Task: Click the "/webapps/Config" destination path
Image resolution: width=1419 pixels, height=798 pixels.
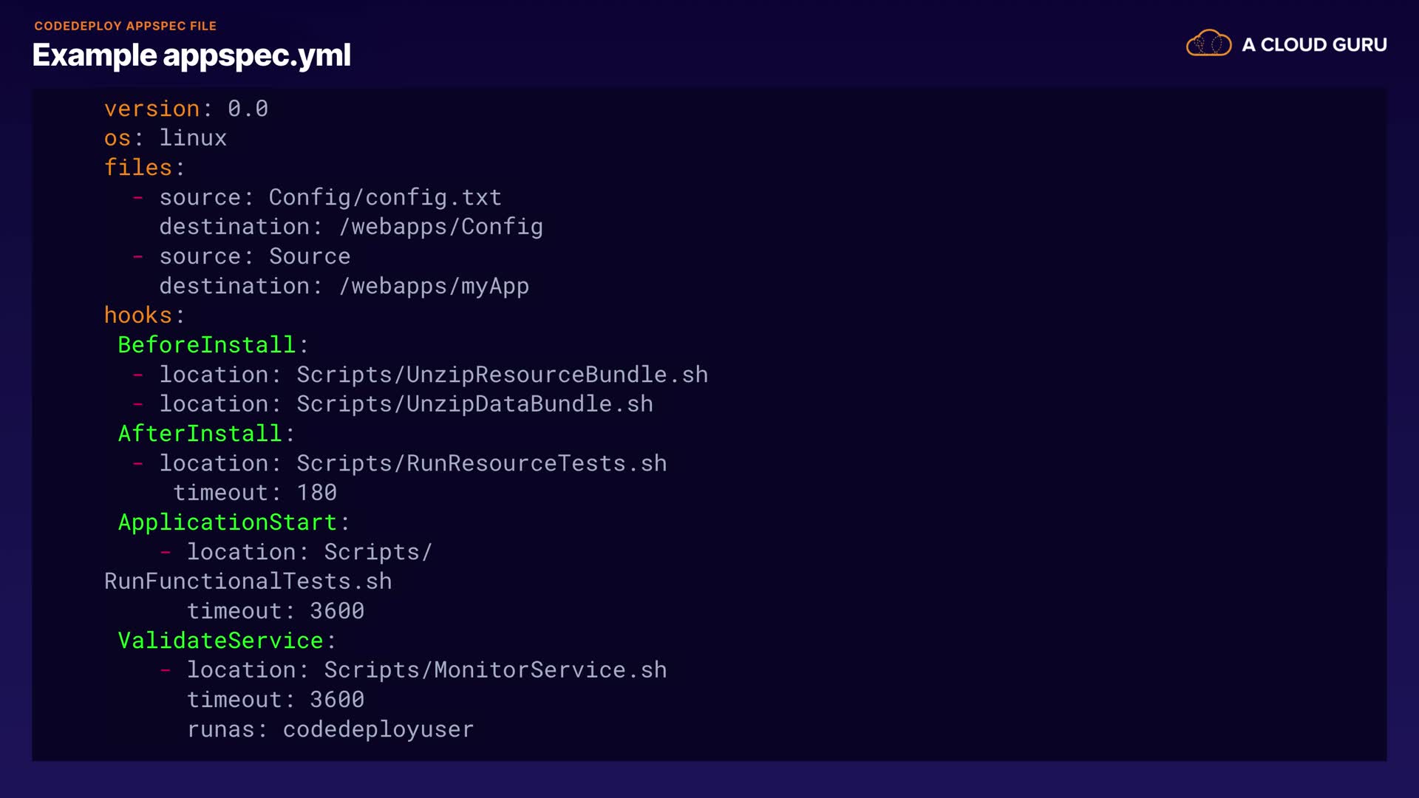Action: (440, 227)
